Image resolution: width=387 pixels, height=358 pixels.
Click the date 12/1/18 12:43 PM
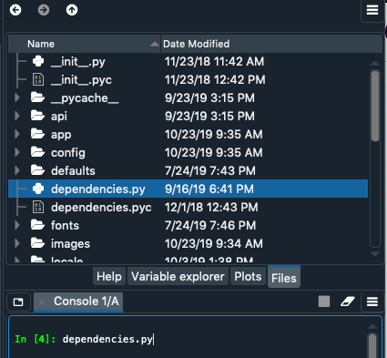coord(211,207)
